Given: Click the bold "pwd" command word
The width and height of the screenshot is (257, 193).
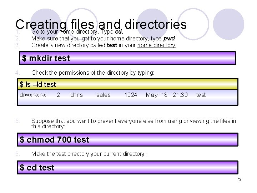Looking at the screenshot, I should pos(169,38).
